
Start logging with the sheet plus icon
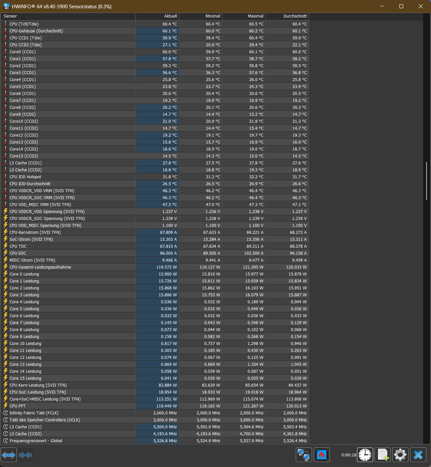(383, 455)
